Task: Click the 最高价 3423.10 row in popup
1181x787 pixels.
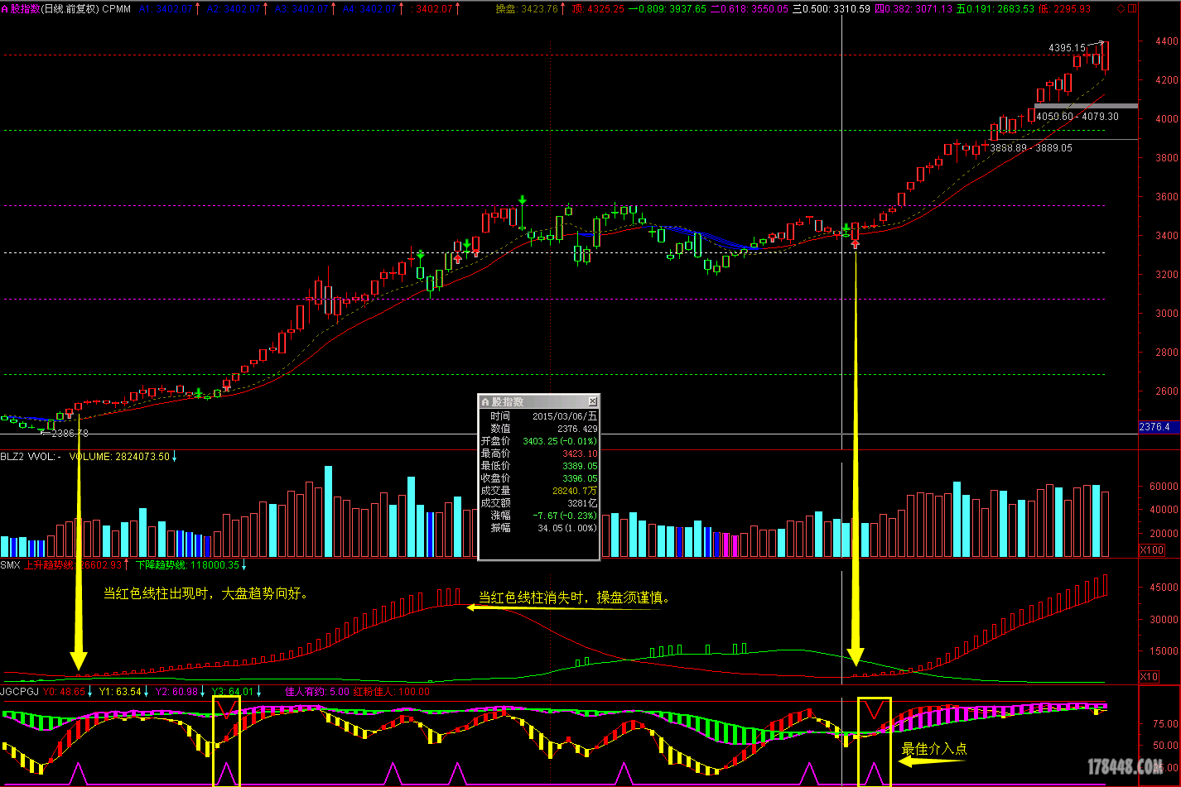Action: coord(538,453)
